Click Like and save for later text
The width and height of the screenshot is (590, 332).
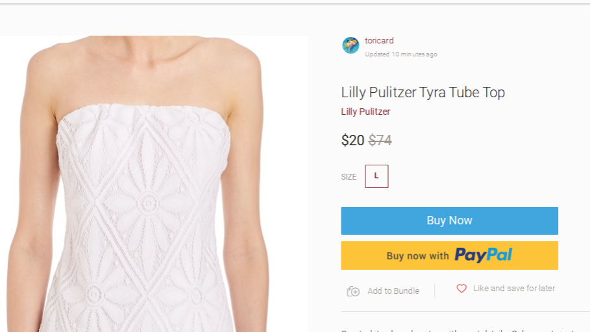[x=514, y=289]
